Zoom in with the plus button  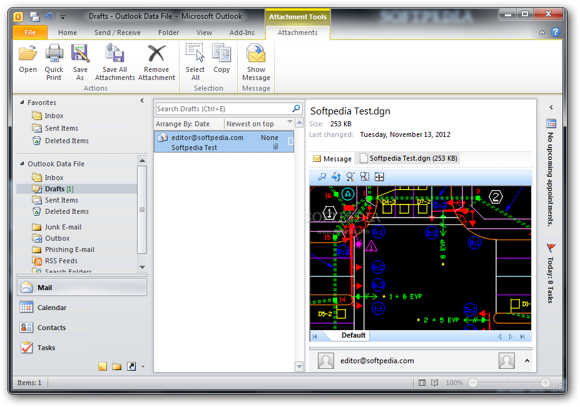point(545,383)
